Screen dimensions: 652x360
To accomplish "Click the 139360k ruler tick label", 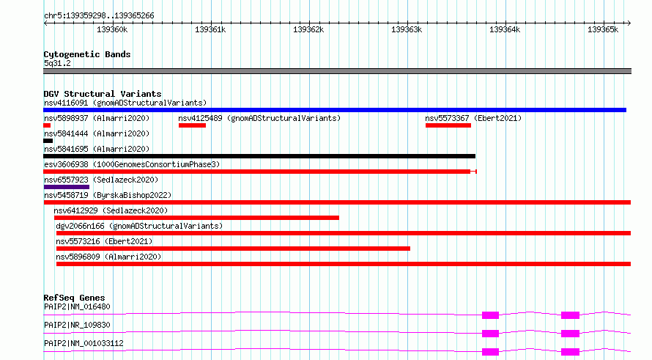I will point(112,29).
